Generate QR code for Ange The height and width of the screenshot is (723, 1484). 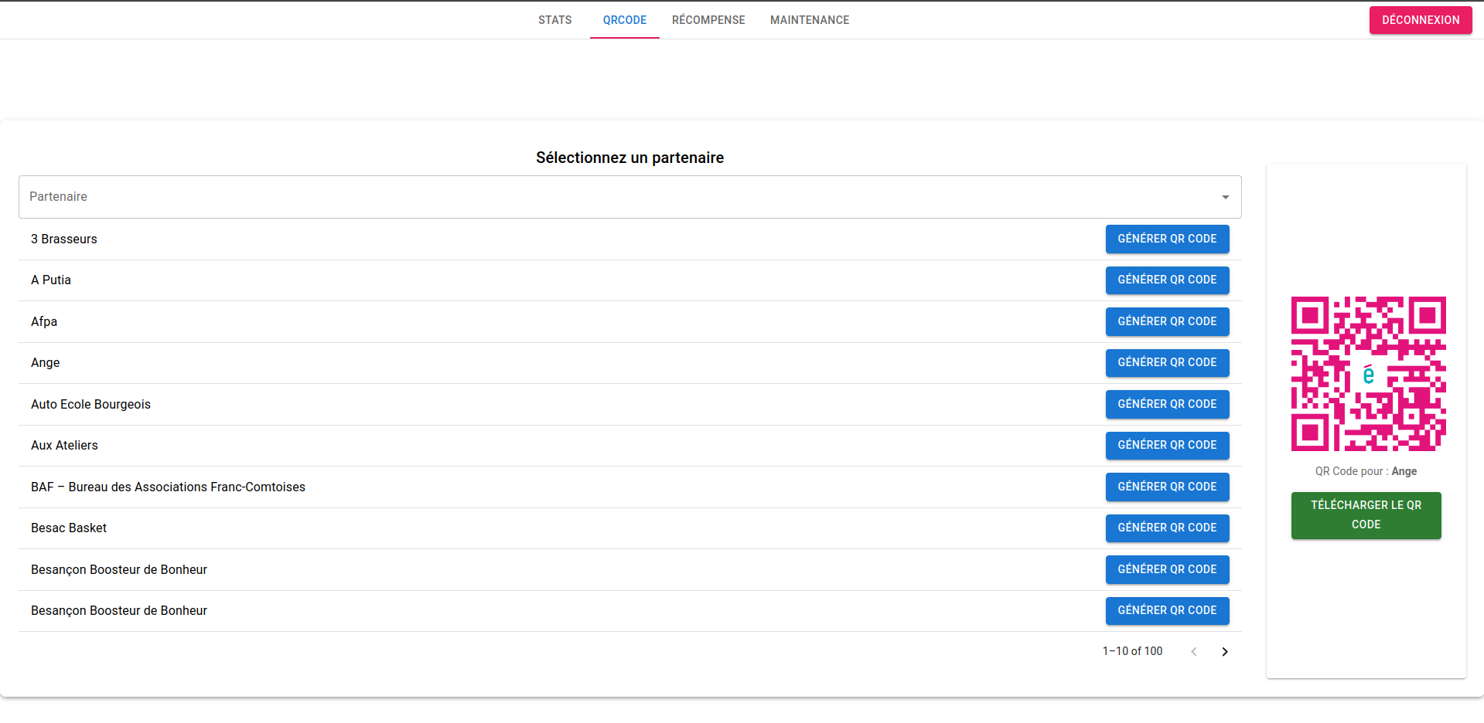(x=1166, y=363)
